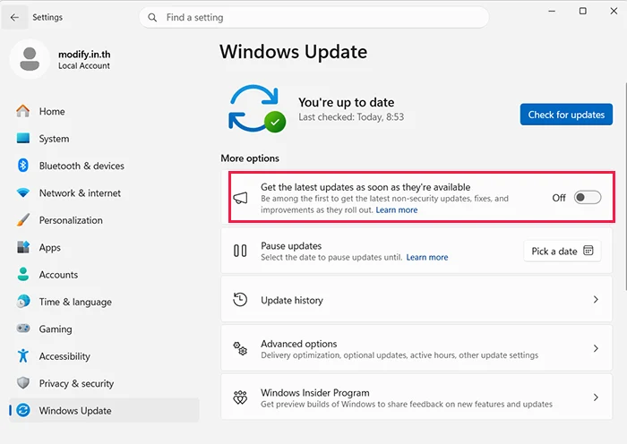Click the Bluetooth icon in sidebar
This screenshot has width=627, height=444.
pyautogui.click(x=23, y=166)
